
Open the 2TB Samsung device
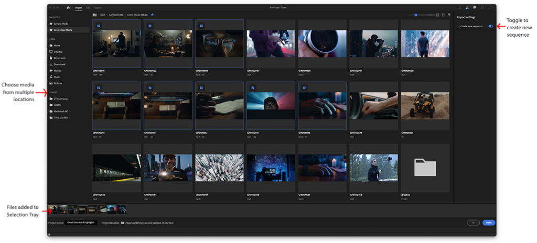pyautogui.click(x=59, y=98)
